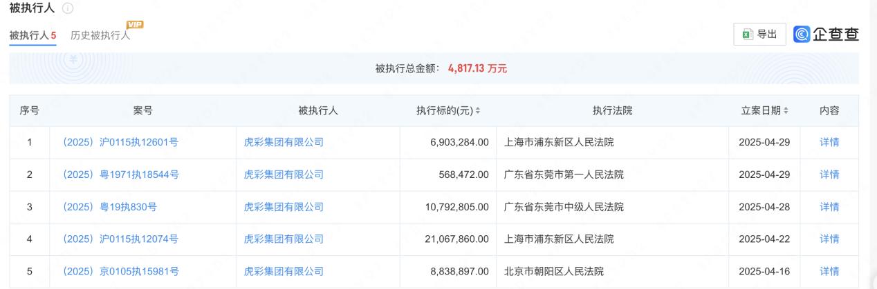Click the info icon beside 被执行人 title

[67, 10]
